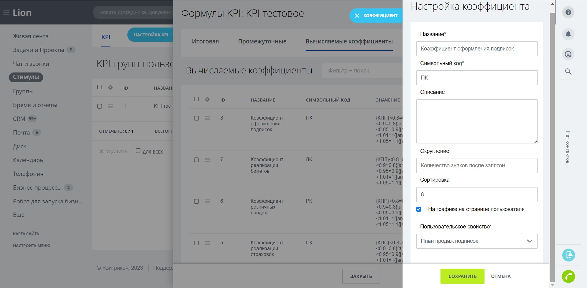
Task: Open the 'Итоговая' tab
Action: pyautogui.click(x=205, y=42)
